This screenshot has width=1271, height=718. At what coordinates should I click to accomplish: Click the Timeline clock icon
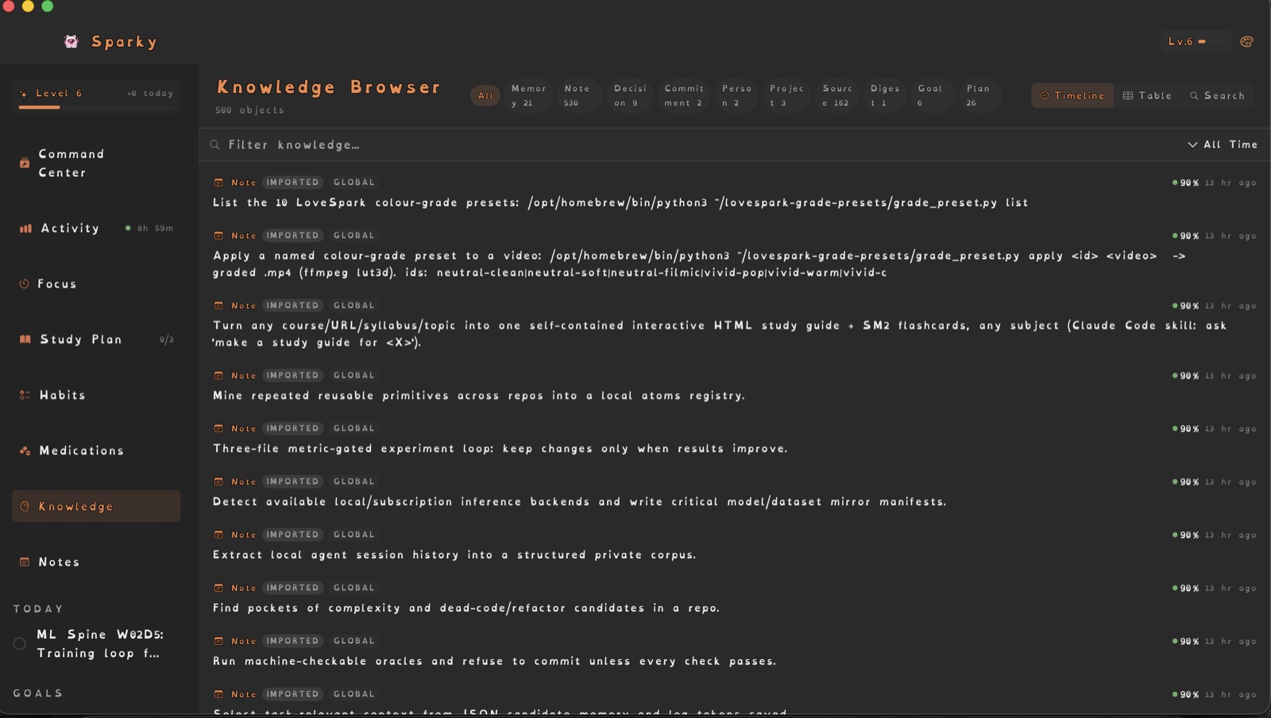pos(1045,95)
